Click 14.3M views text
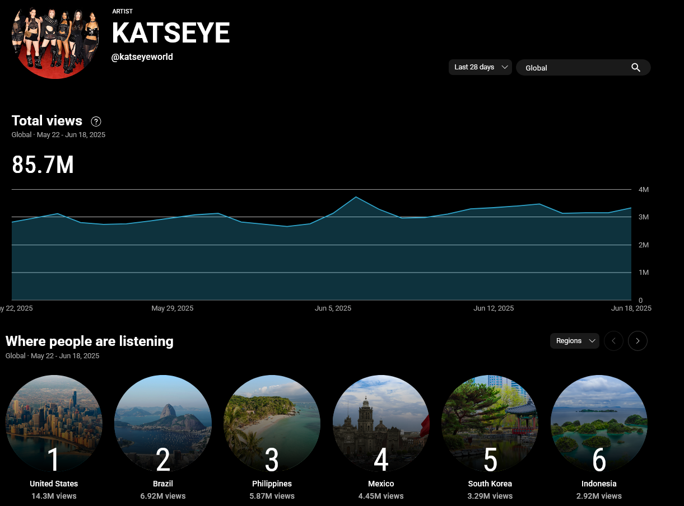The image size is (684, 506). 54,496
